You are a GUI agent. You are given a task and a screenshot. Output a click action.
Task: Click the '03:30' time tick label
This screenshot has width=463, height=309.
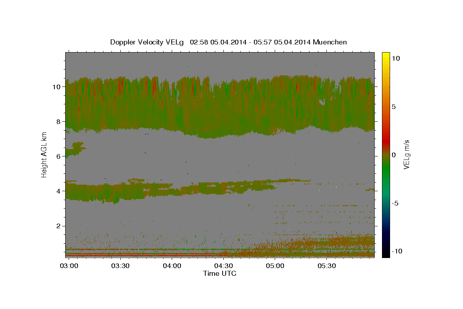point(120,266)
